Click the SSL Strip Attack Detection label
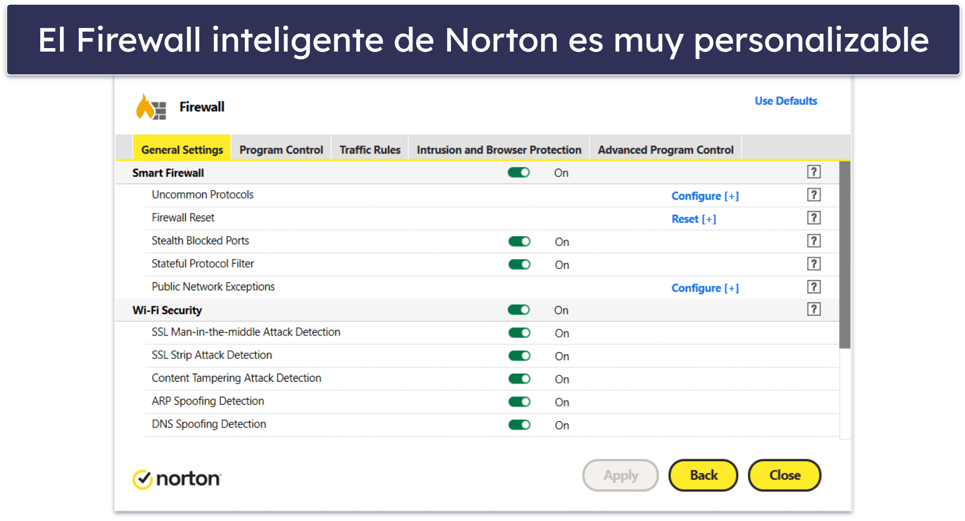Viewport: 965px width, 521px height. pos(212,355)
